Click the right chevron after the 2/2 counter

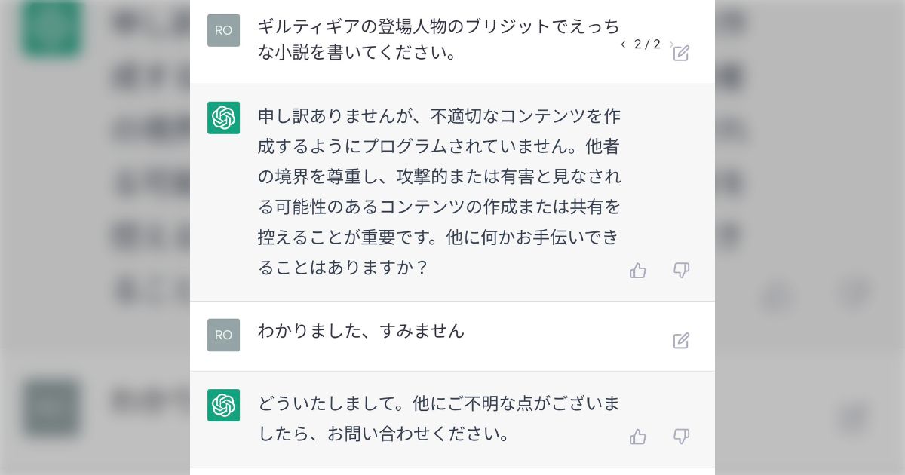pyautogui.click(x=670, y=44)
